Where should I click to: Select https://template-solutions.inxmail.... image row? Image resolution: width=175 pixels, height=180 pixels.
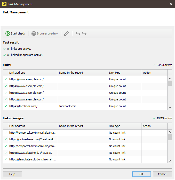85,159
